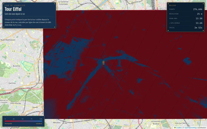
Task: Click the resolution value '25 m'
Action: click(x=199, y=14)
